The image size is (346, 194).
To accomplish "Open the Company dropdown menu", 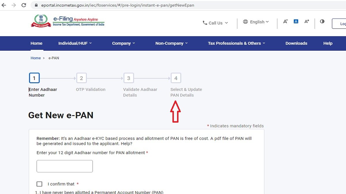I will 123,43.
